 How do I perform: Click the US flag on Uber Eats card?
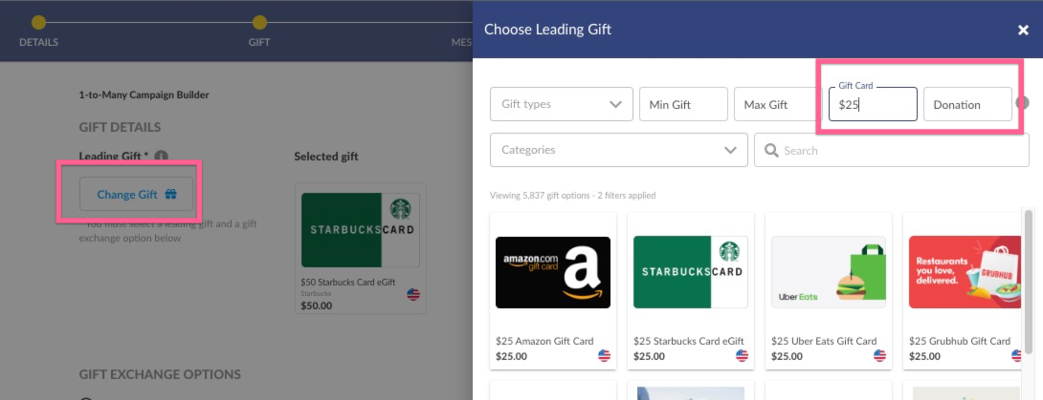879,355
